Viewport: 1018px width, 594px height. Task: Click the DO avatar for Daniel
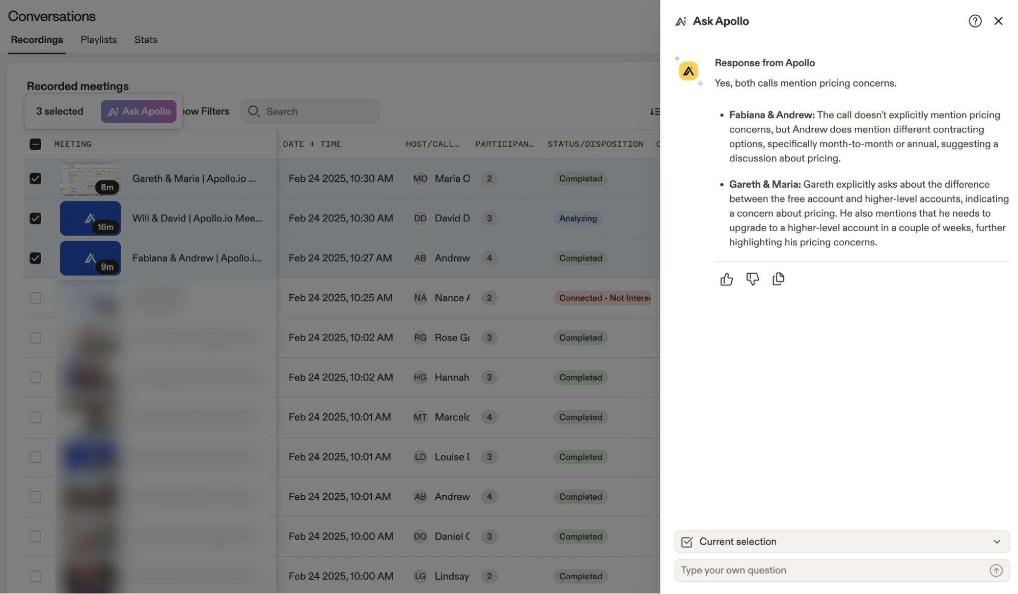click(x=420, y=536)
